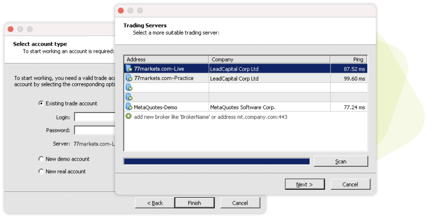Screen dimensions: 433x218
Task: Click 87.52 ms ping value
Action: tap(354, 69)
